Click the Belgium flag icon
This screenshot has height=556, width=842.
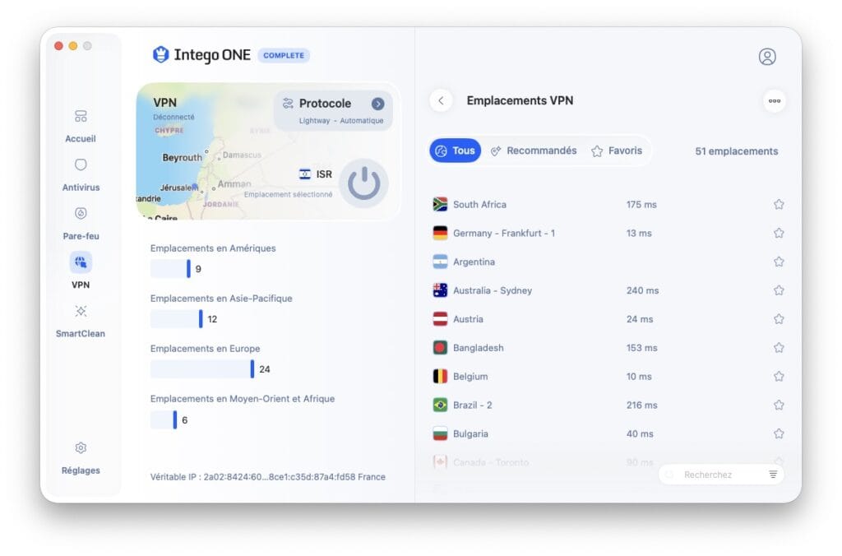coord(440,376)
